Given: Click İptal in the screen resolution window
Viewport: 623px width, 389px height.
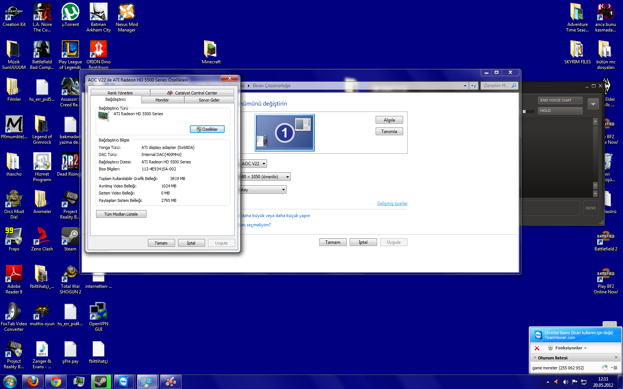Looking at the screenshot, I should pyautogui.click(x=363, y=242).
